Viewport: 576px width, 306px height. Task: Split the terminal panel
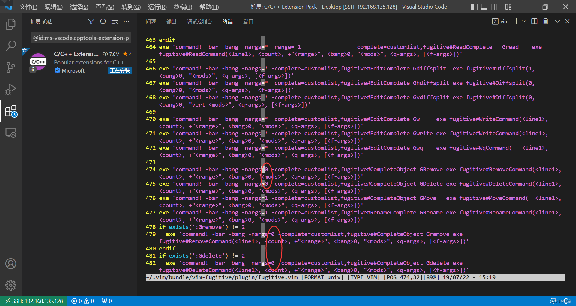(x=534, y=21)
